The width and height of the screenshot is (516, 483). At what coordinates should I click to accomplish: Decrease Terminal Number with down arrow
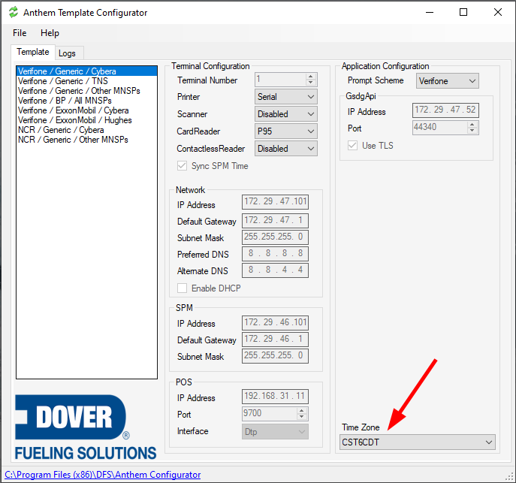pyautogui.click(x=310, y=83)
